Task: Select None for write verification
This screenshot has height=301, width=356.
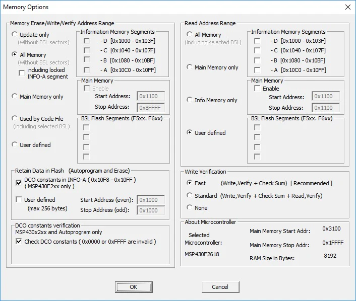Action: pyautogui.click(x=190, y=208)
